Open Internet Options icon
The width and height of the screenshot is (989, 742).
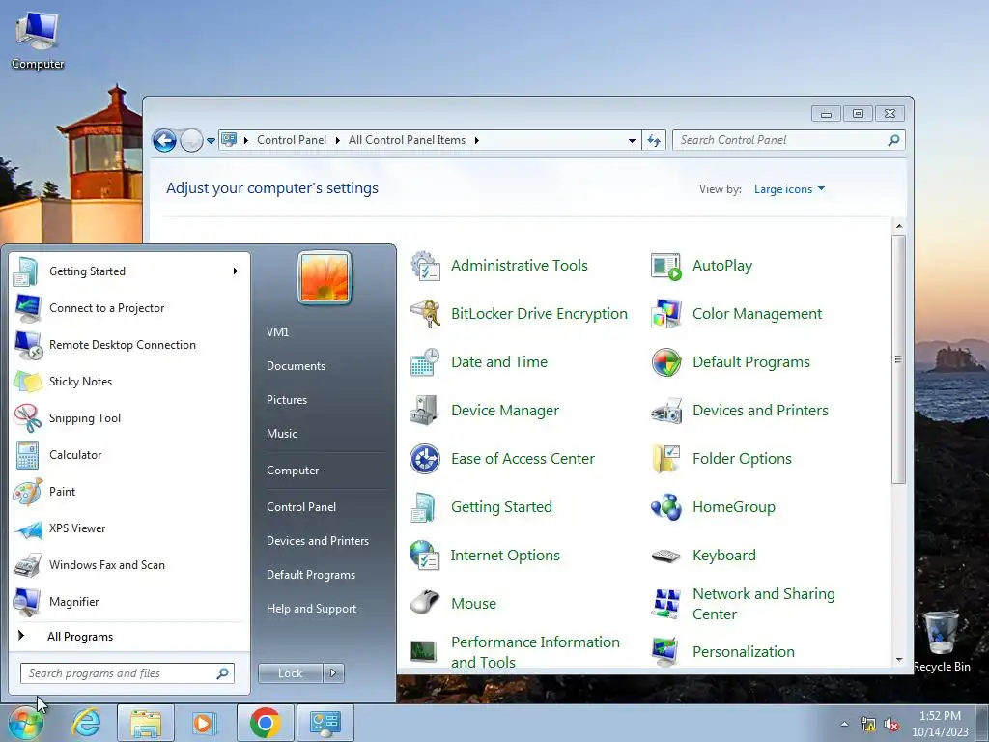[426, 556]
